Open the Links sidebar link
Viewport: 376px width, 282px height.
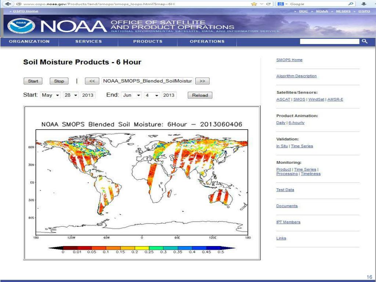point(281,238)
